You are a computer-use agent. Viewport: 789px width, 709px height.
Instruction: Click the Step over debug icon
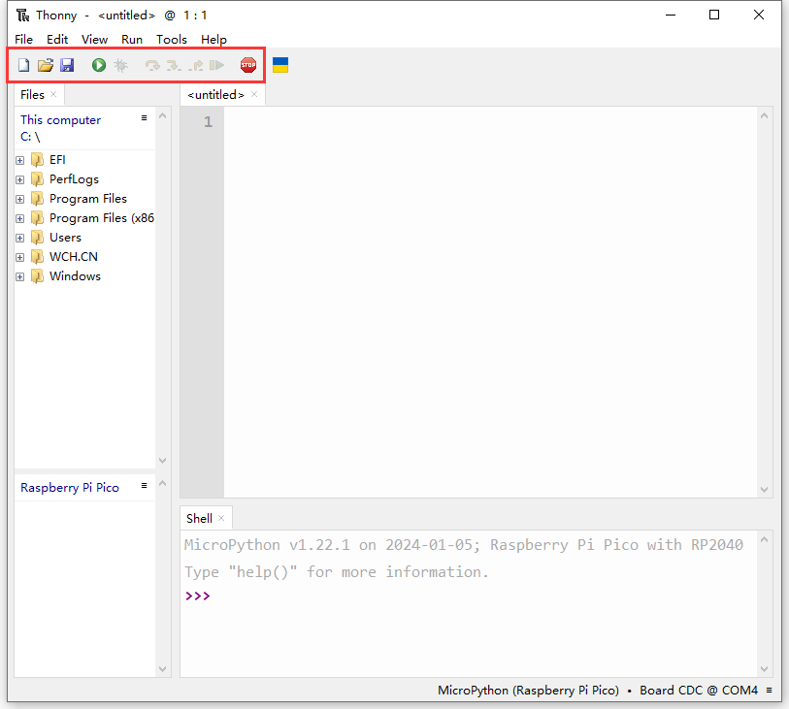pyautogui.click(x=152, y=65)
